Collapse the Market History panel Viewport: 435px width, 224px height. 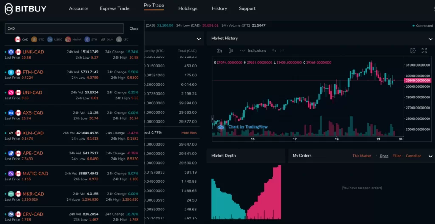click(x=430, y=39)
